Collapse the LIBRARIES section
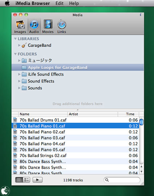 point(15,39)
